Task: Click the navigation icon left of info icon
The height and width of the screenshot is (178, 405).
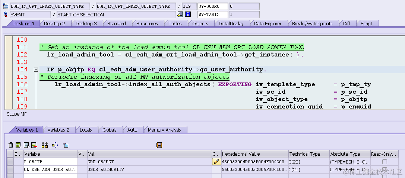Action: coord(180,14)
